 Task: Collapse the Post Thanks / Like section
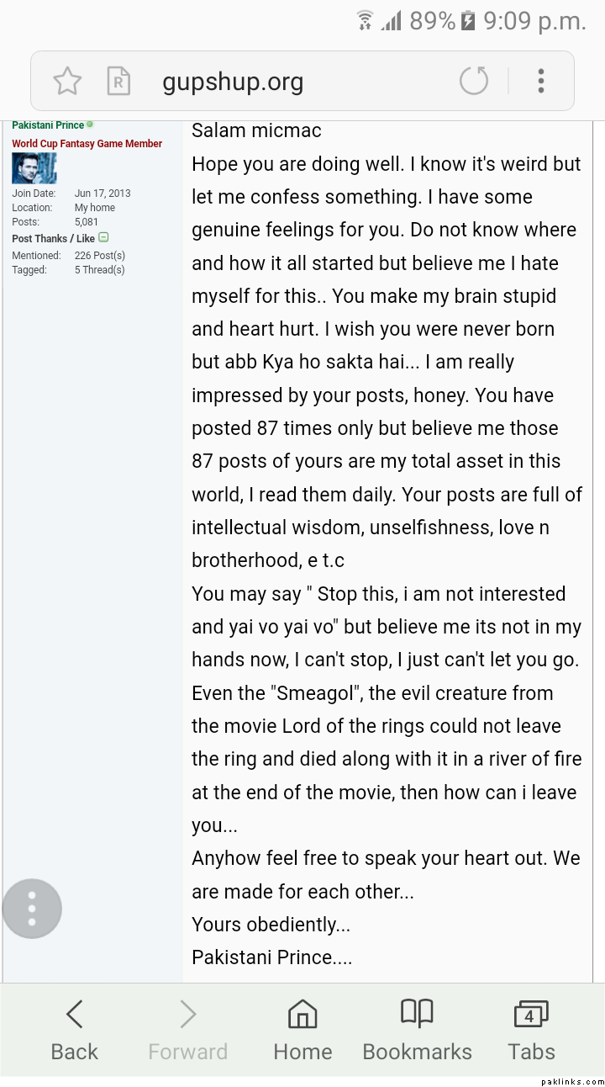[x=103, y=238]
